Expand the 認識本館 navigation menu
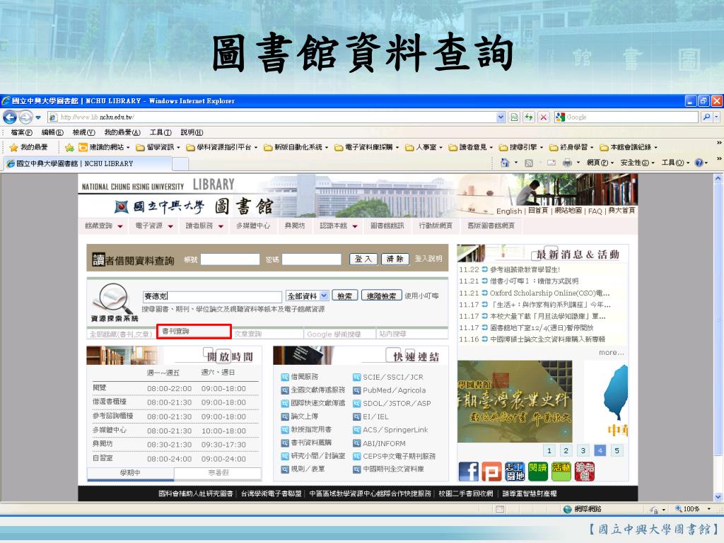Viewport: 724px width, 543px height. (x=339, y=226)
